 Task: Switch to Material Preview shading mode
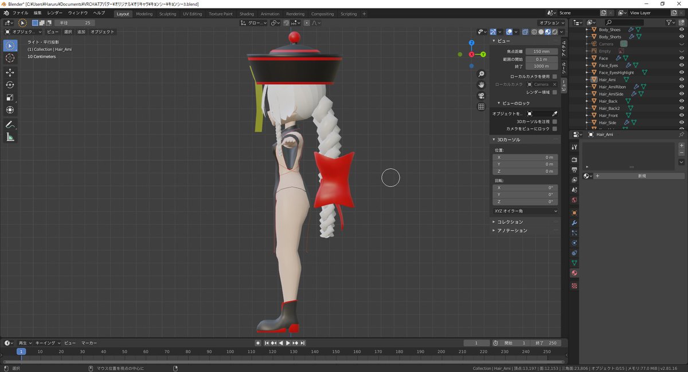tap(547, 32)
